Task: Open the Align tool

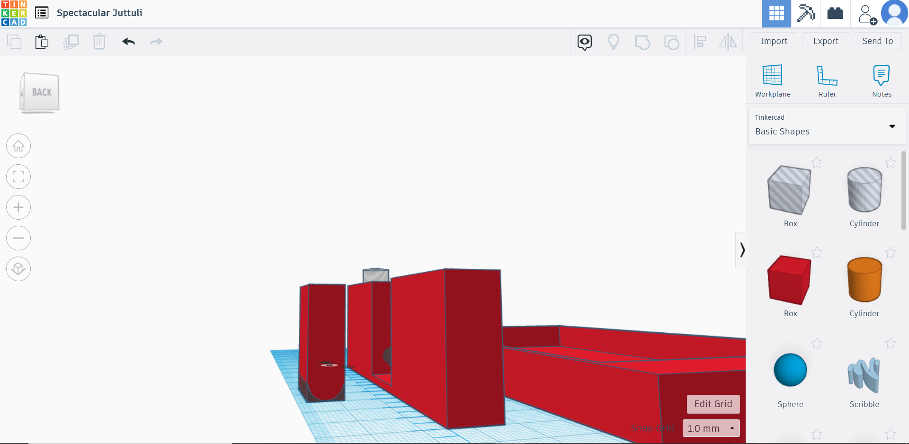Action: tap(700, 42)
